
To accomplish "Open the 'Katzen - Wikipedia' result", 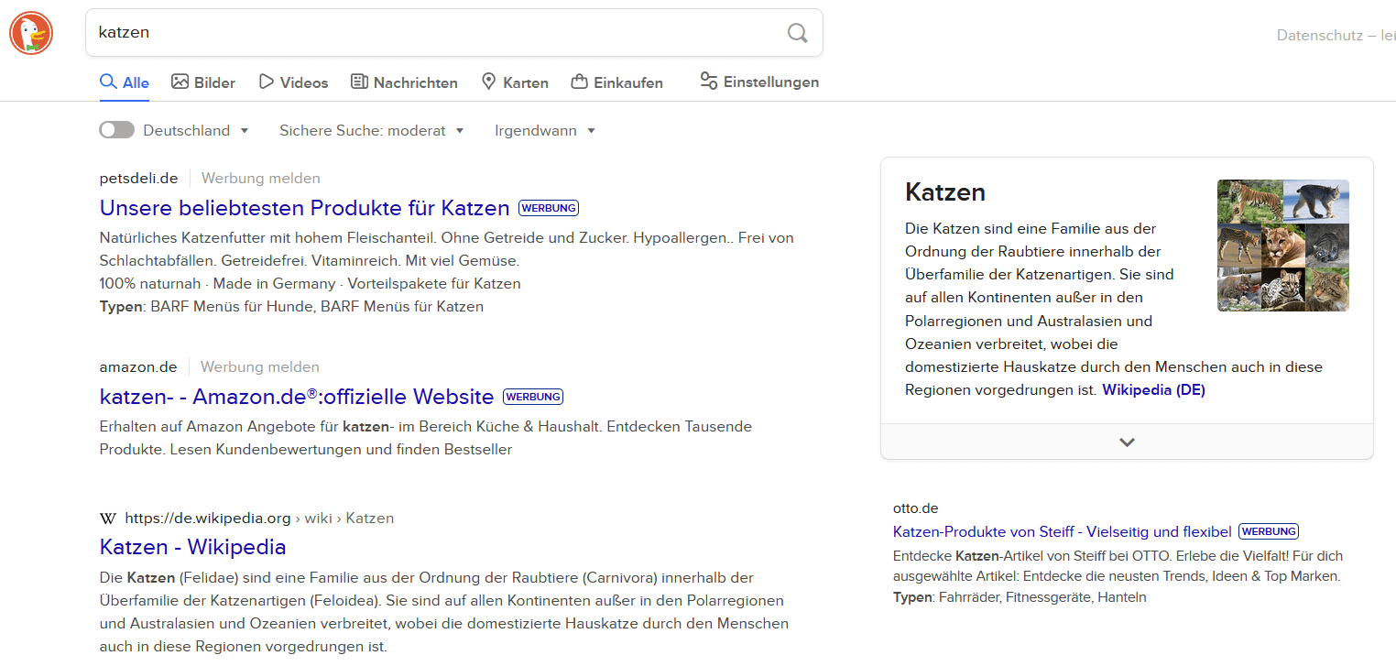I will click(x=193, y=547).
